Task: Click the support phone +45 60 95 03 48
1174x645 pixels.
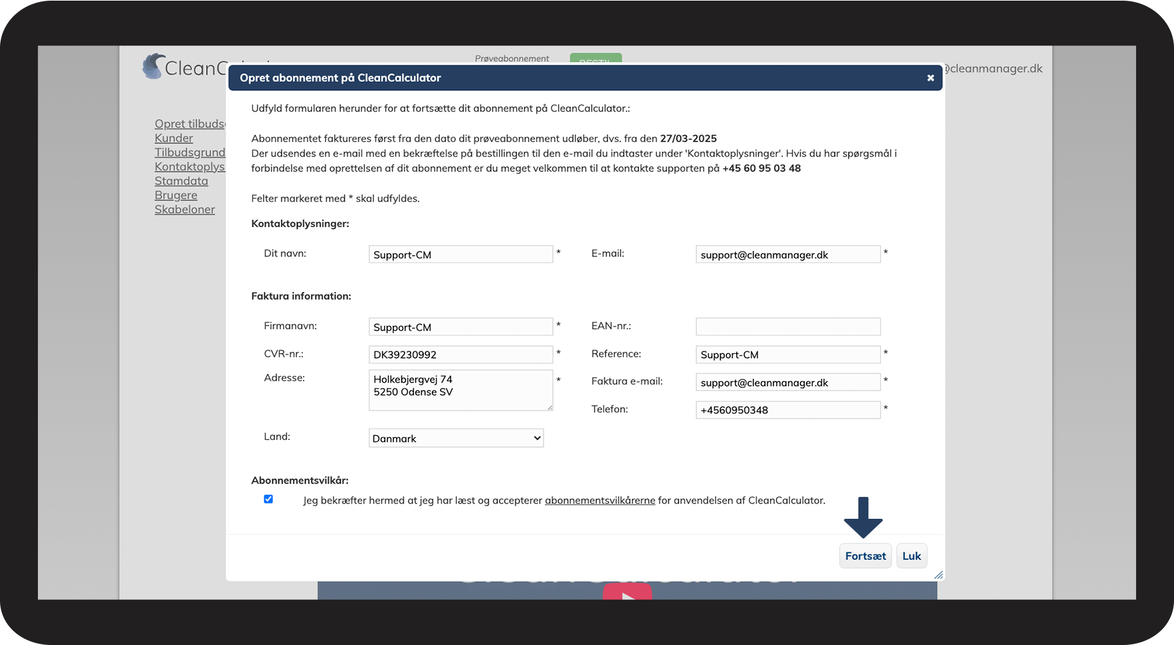Action: pyautogui.click(x=761, y=169)
